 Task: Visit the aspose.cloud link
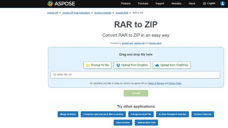pos(155,43)
